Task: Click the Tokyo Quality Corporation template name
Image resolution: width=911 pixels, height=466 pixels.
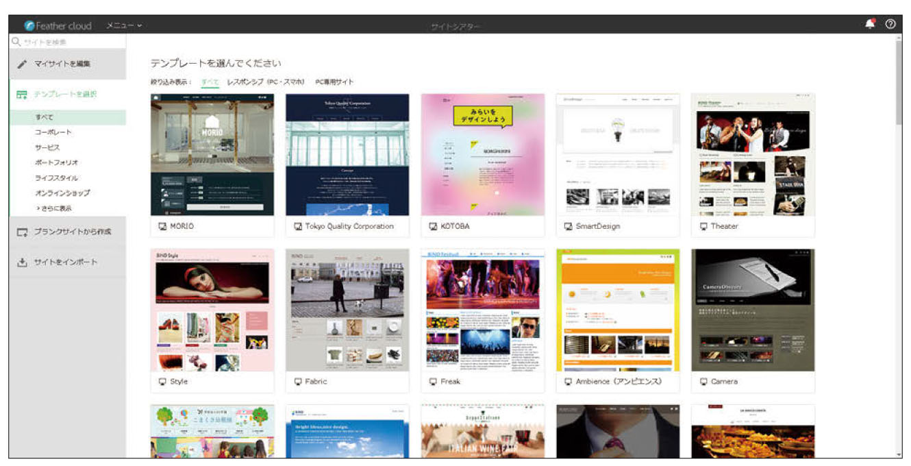Action: pos(349,226)
